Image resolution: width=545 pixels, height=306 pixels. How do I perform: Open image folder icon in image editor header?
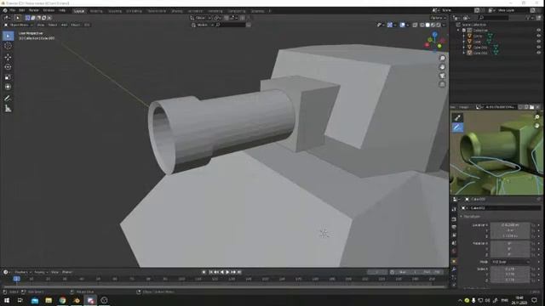pyautogui.click(x=531, y=107)
